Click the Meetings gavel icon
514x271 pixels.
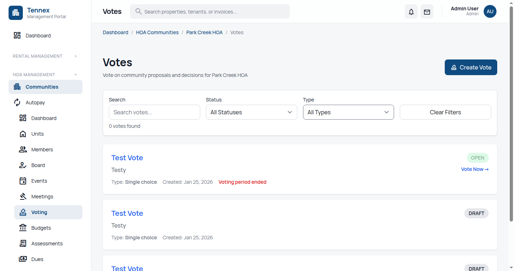[x=23, y=197]
